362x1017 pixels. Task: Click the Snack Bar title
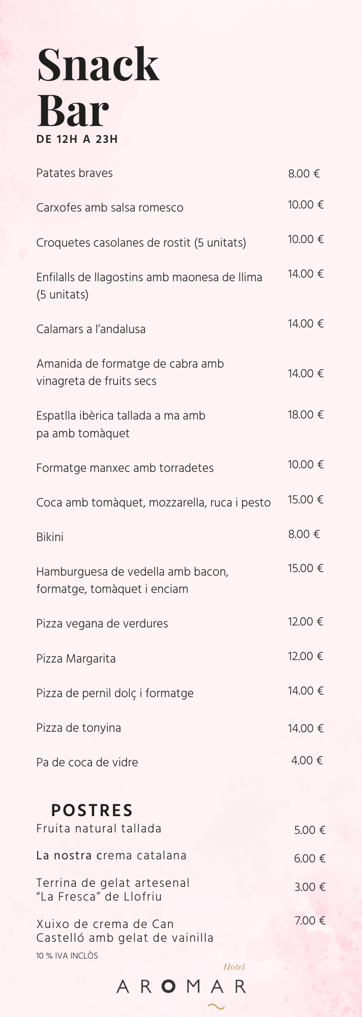coord(98,86)
